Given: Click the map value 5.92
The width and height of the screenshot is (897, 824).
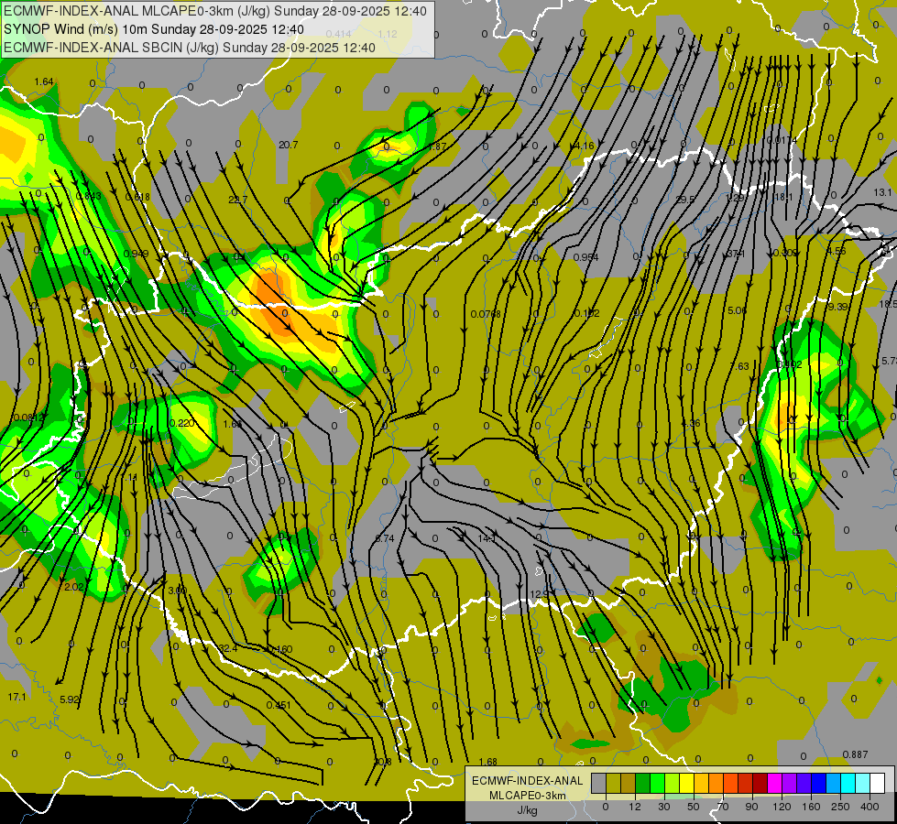Looking at the screenshot, I should tap(70, 699).
